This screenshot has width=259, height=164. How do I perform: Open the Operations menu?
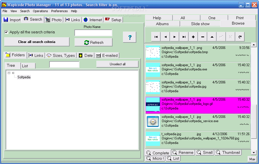[x=40, y=11]
